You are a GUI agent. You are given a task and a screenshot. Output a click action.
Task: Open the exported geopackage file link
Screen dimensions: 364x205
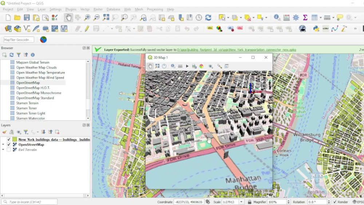236,50
